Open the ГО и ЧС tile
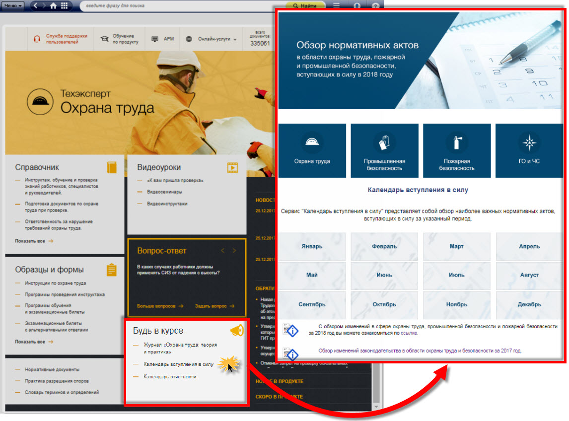569x421 pixels. point(529,150)
